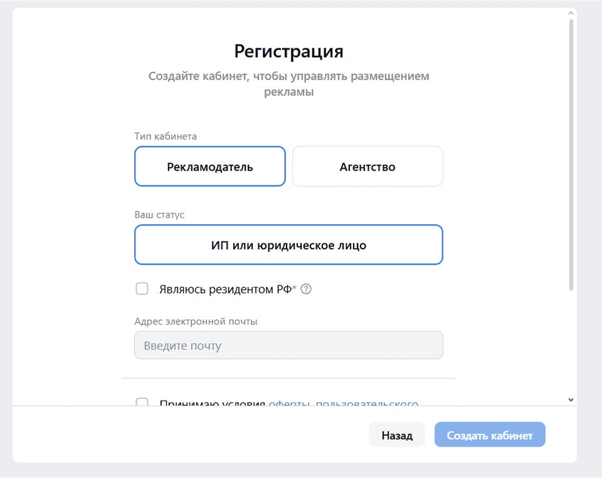The image size is (602, 478).
Task: Click the scrollbar down arrow
Action: [x=570, y=399]
